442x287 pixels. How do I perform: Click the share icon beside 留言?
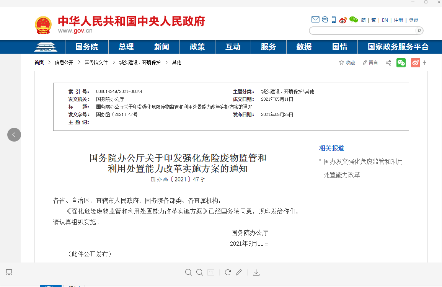pyautogui.click(x=388, y=63)
